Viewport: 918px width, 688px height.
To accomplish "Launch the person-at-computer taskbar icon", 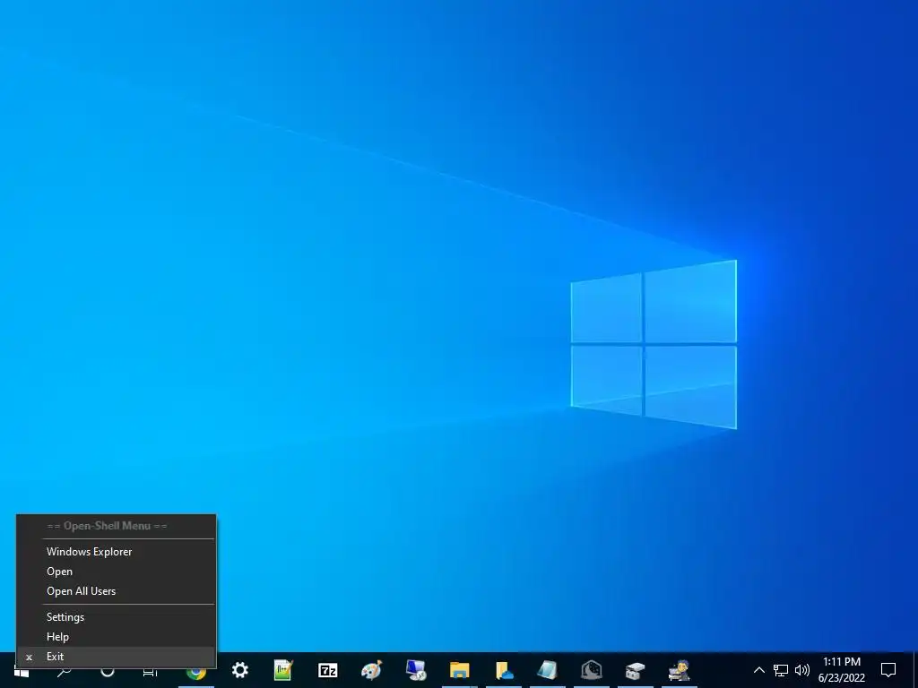I will (680, 670).
